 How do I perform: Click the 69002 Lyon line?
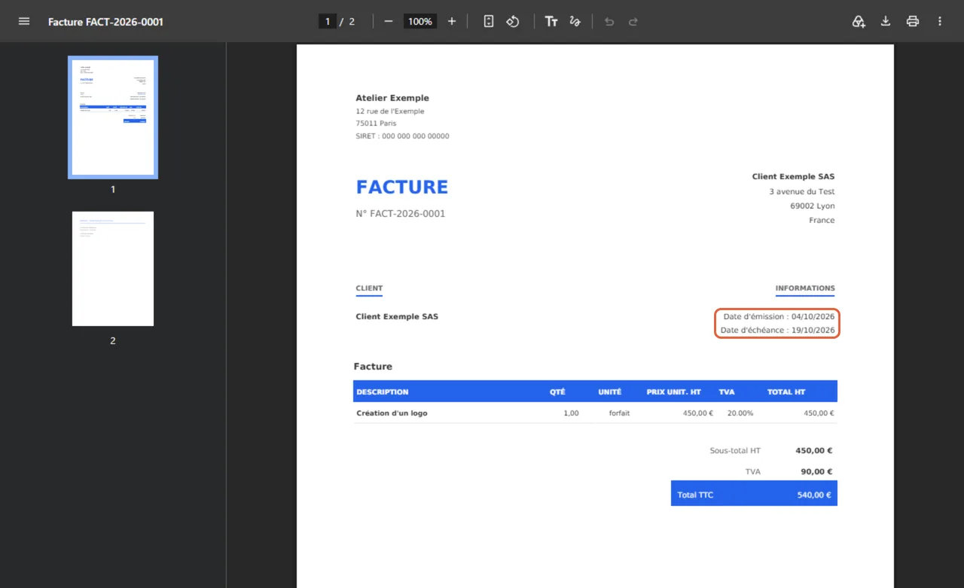[x=812, y=206]
